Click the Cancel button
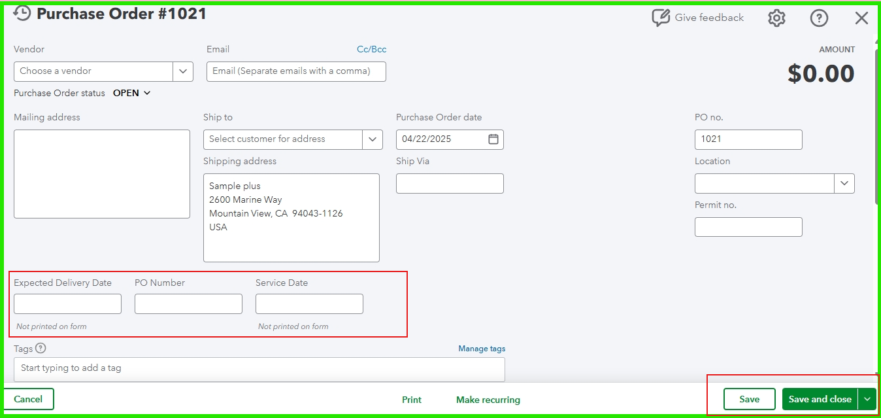The width and height of the screenshot is (881, 418). pos(29,398)
